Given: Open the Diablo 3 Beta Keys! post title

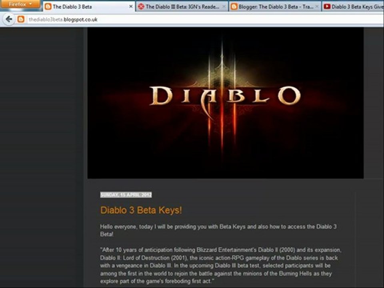Looking at the screenshot, I should (x=141, y=210).
